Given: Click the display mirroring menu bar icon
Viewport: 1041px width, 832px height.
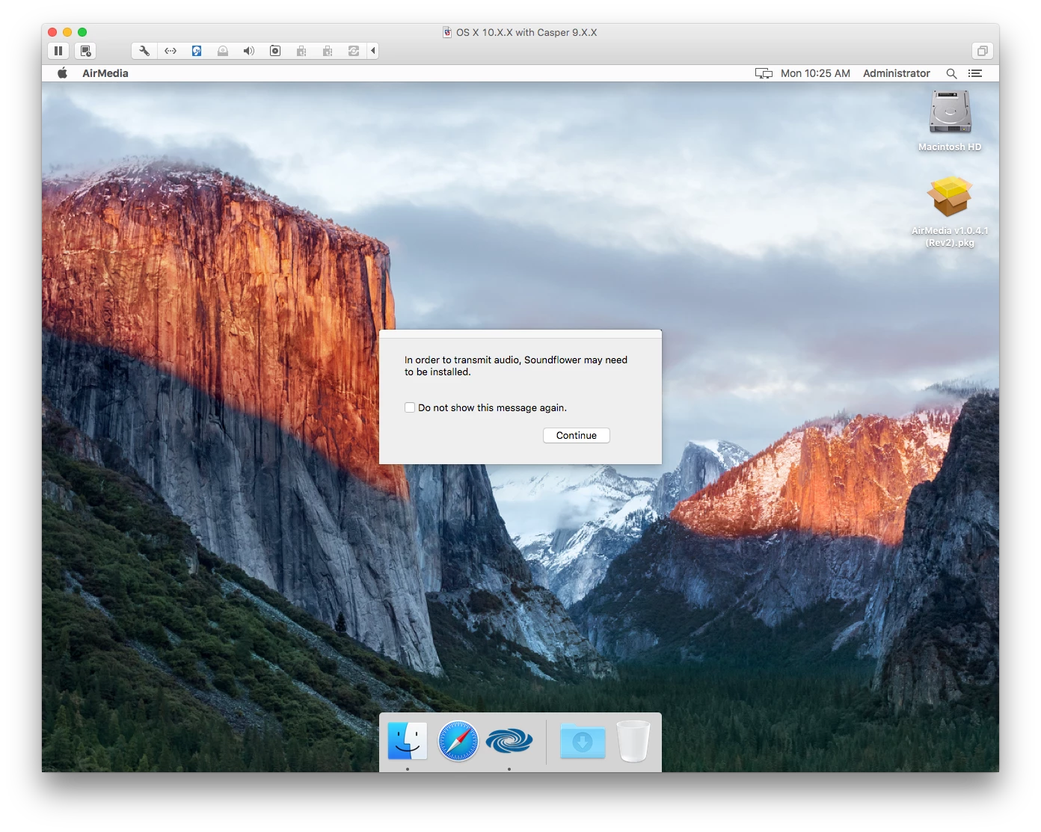Looking at the screenshot, I should pos(764,73).
